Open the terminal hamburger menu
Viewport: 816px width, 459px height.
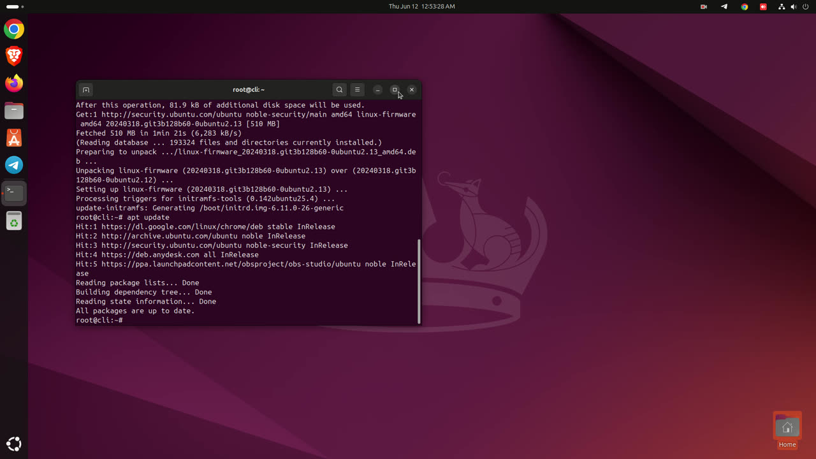pyautogui.click(x=357, y=90)
